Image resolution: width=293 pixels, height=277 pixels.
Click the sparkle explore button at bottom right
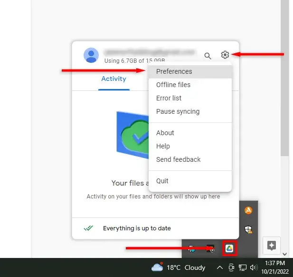point(271,245)
